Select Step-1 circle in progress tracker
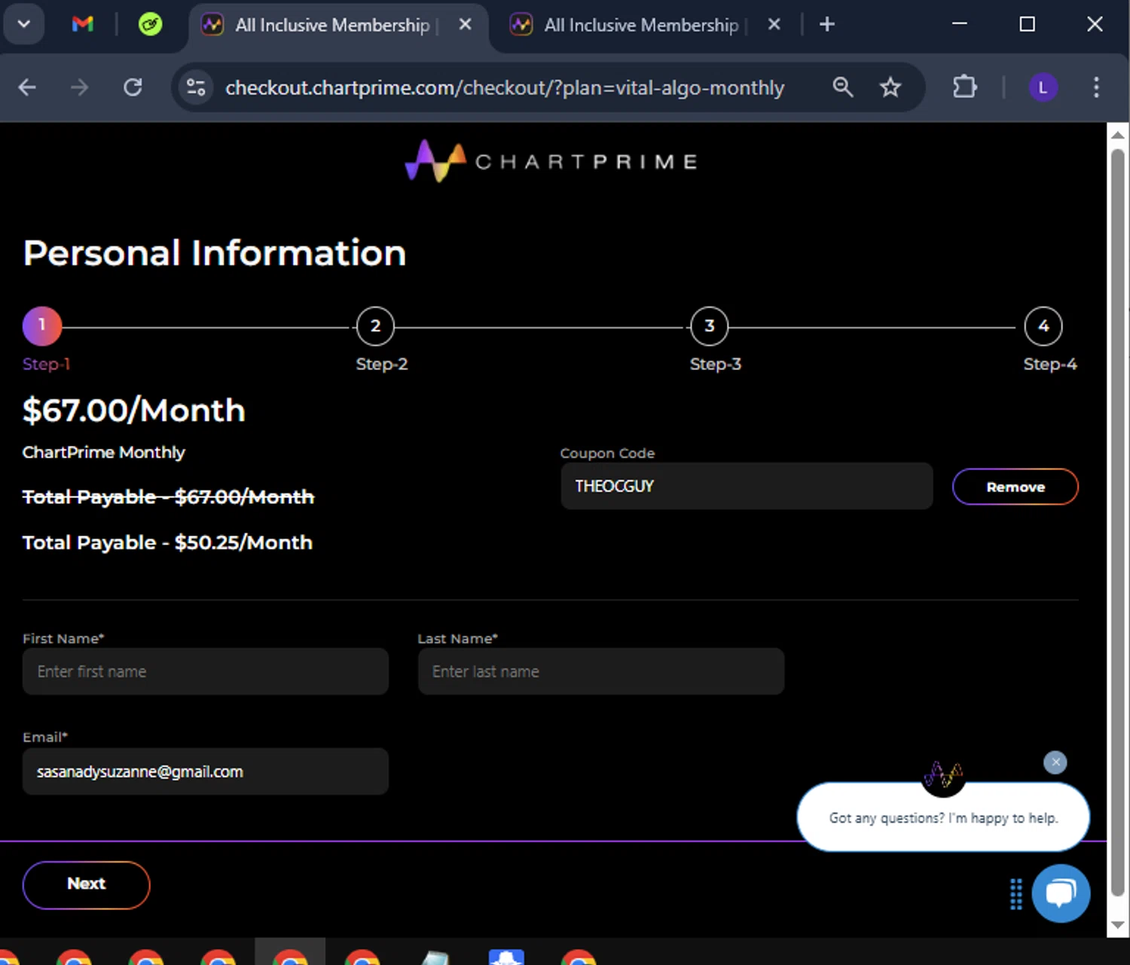This screenshot has width=1130, height=965. [42, 326]
